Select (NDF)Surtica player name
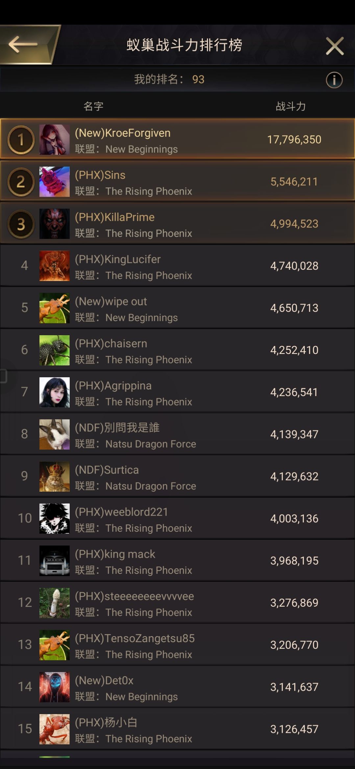The image size is (355, 769). click(107, 470)
